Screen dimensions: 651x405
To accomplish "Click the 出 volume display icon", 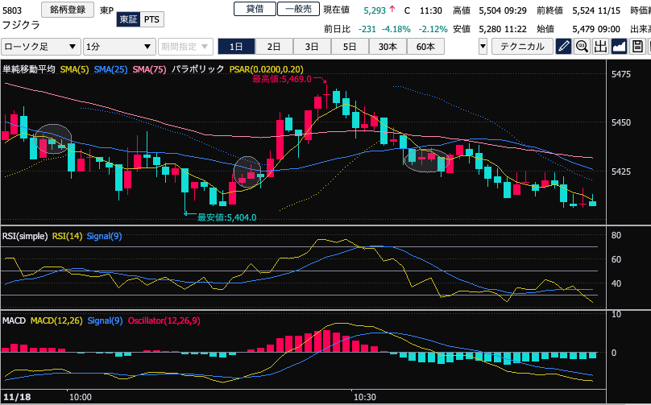I will (600, 47).
